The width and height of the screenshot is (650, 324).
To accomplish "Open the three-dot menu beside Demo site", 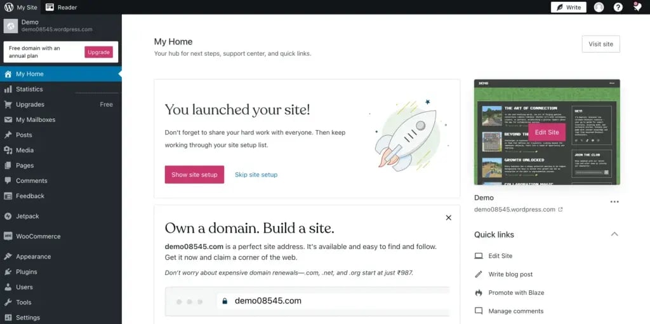I will click(x=614, y=202).
